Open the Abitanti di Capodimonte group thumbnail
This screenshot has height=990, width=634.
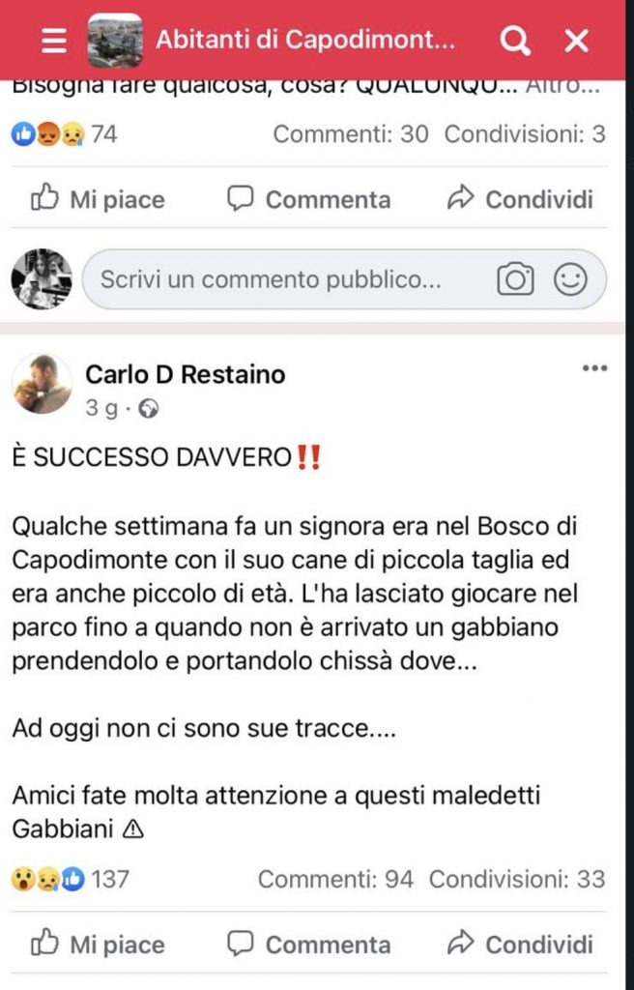click(x=115, y=41)
